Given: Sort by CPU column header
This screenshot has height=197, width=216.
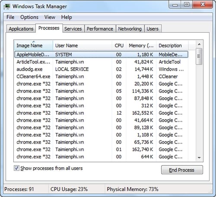Looking at the screenshot, I should [119, 46].
